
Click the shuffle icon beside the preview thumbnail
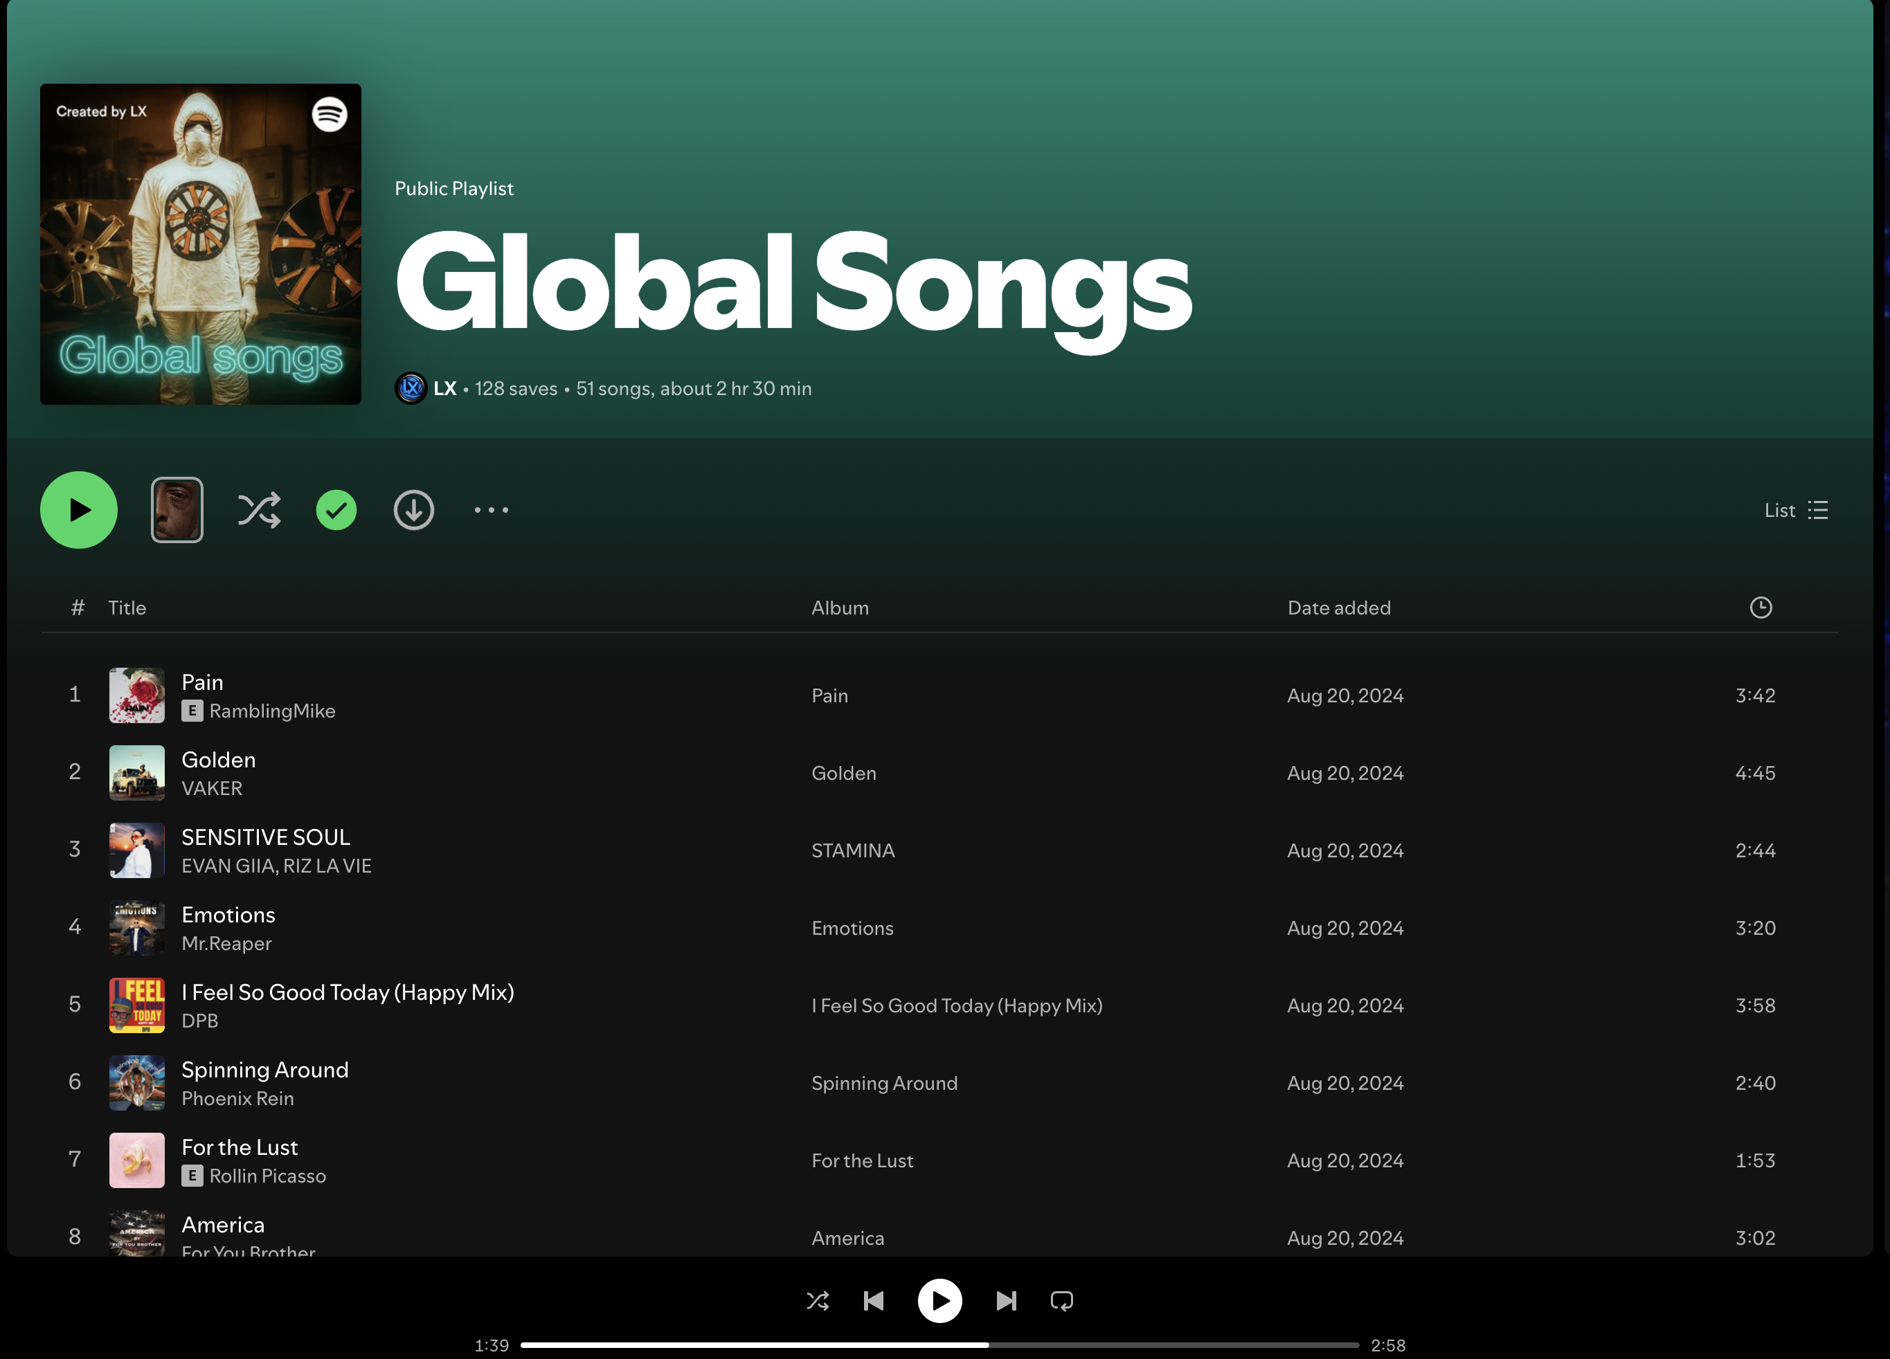pyautogui.click(x=258, y=511)
